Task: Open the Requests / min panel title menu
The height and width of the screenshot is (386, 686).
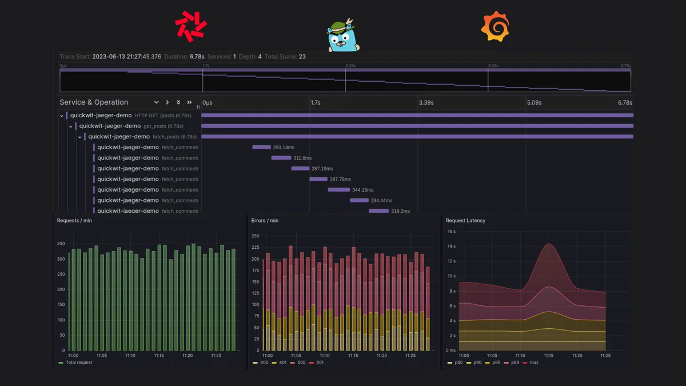Action: click(x=74, y=220)
